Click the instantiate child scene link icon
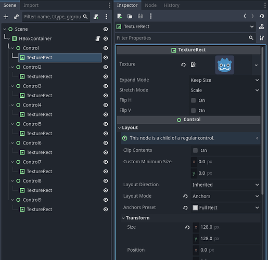 [16, 17]
